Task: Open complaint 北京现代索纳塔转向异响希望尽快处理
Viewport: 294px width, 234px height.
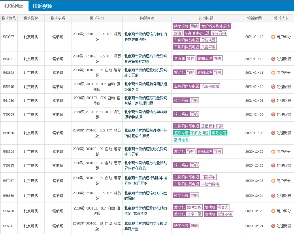Action: [x=146, y=114]
